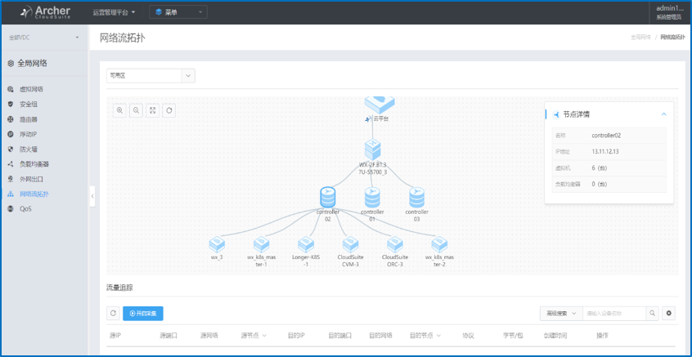Open traffic table settings gear

[x=669, y=313]
